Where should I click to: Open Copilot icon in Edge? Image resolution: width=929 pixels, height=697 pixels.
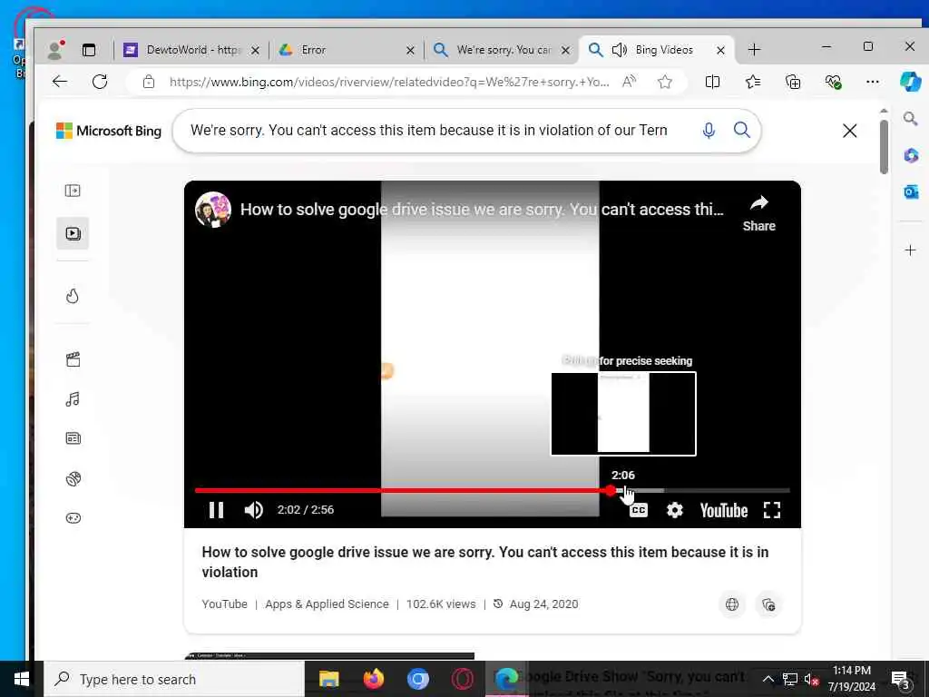coord(910,81)
